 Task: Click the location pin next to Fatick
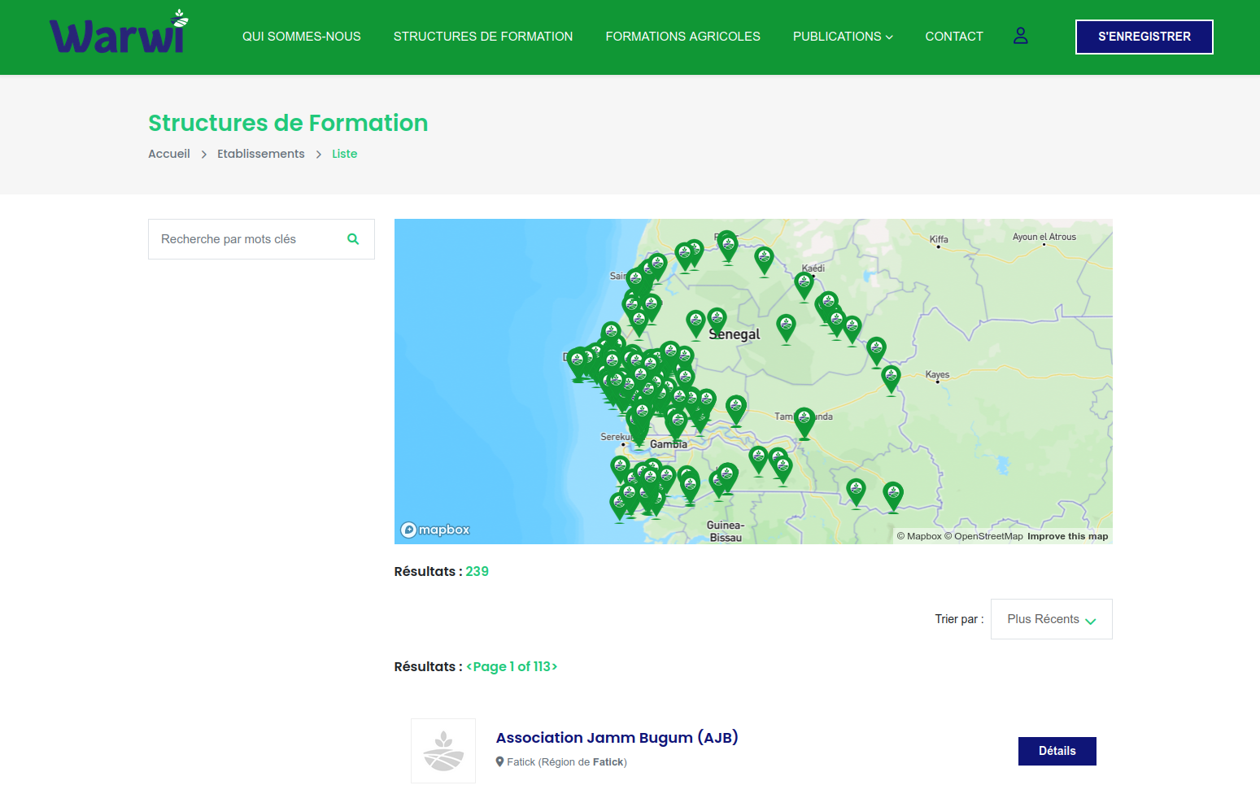tap(500, 762)
